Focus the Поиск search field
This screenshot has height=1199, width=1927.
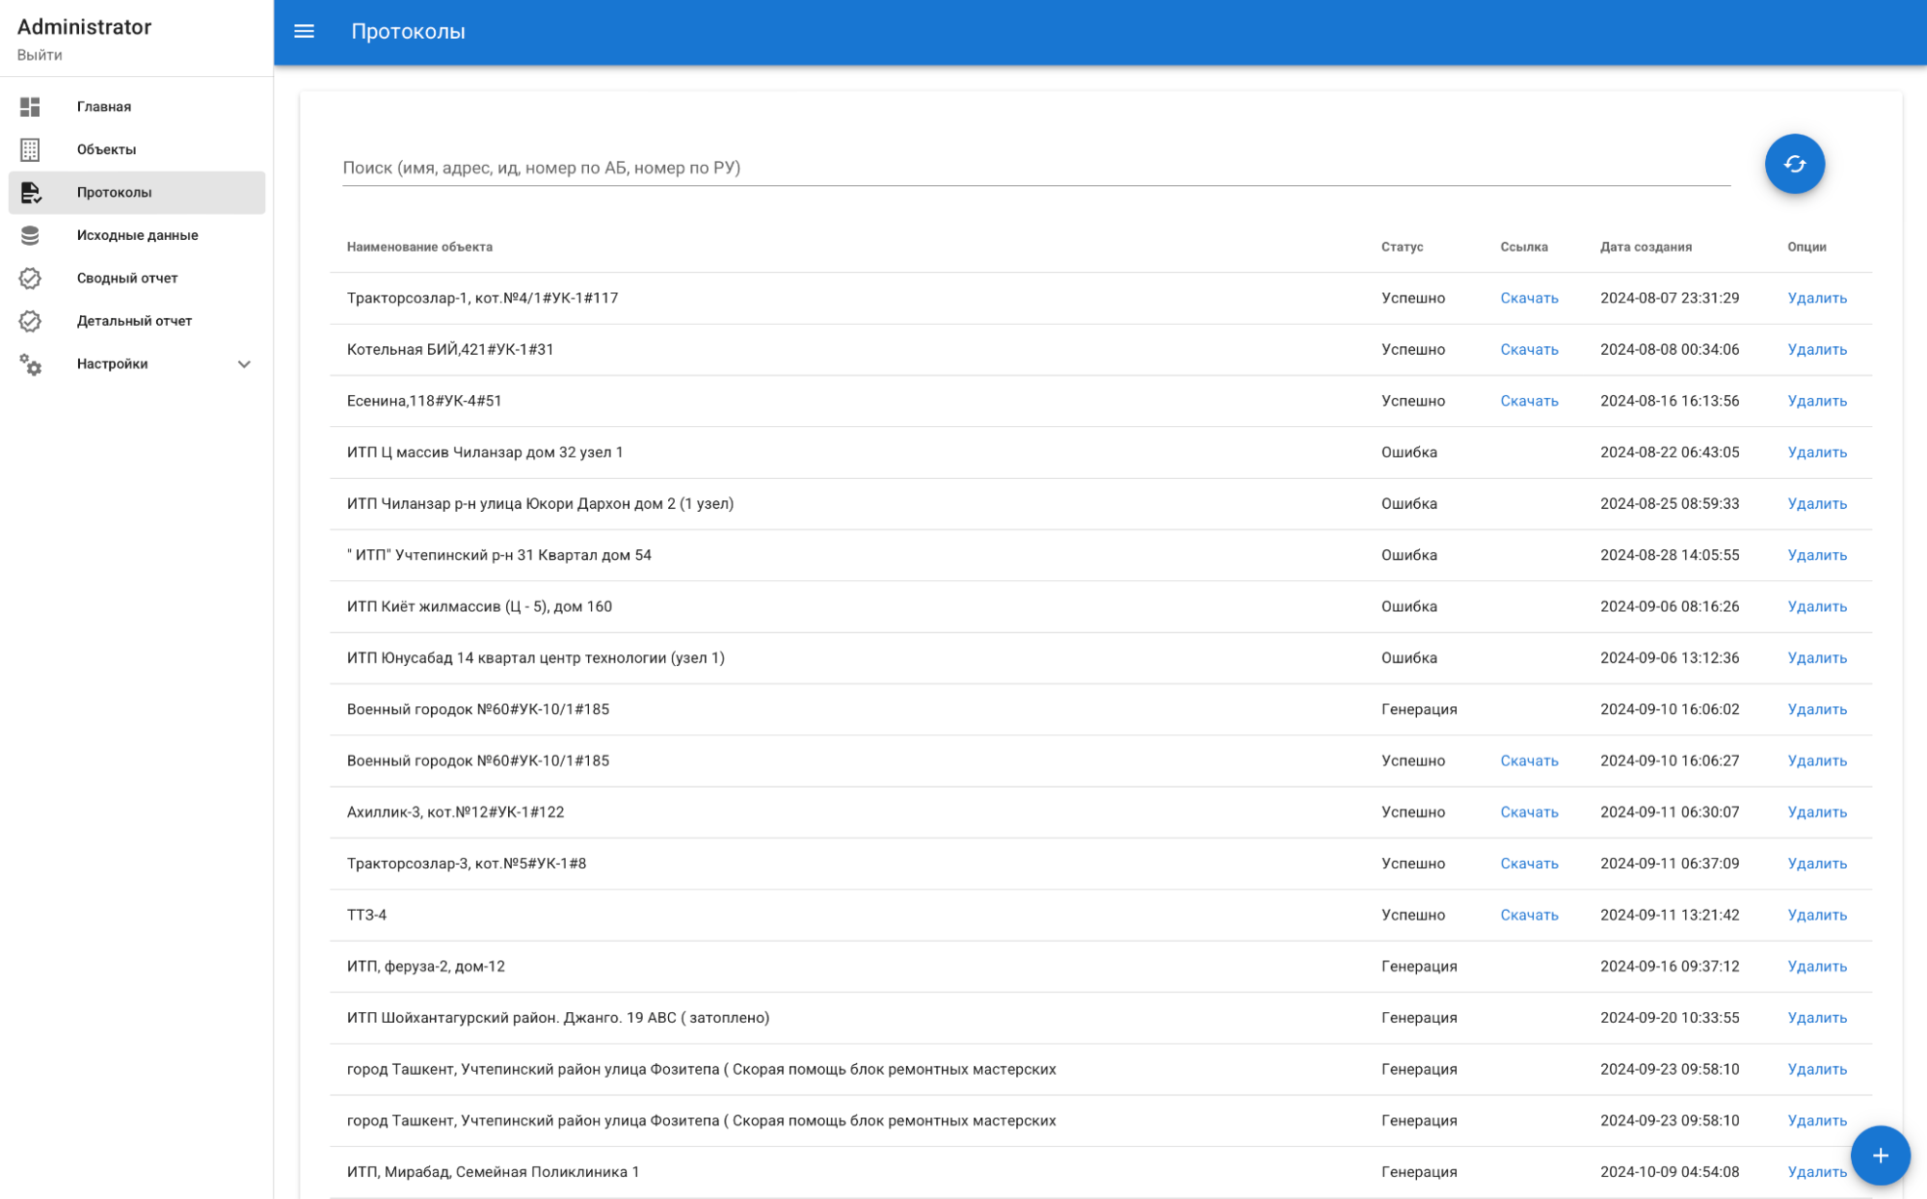tap(1036, 168)
